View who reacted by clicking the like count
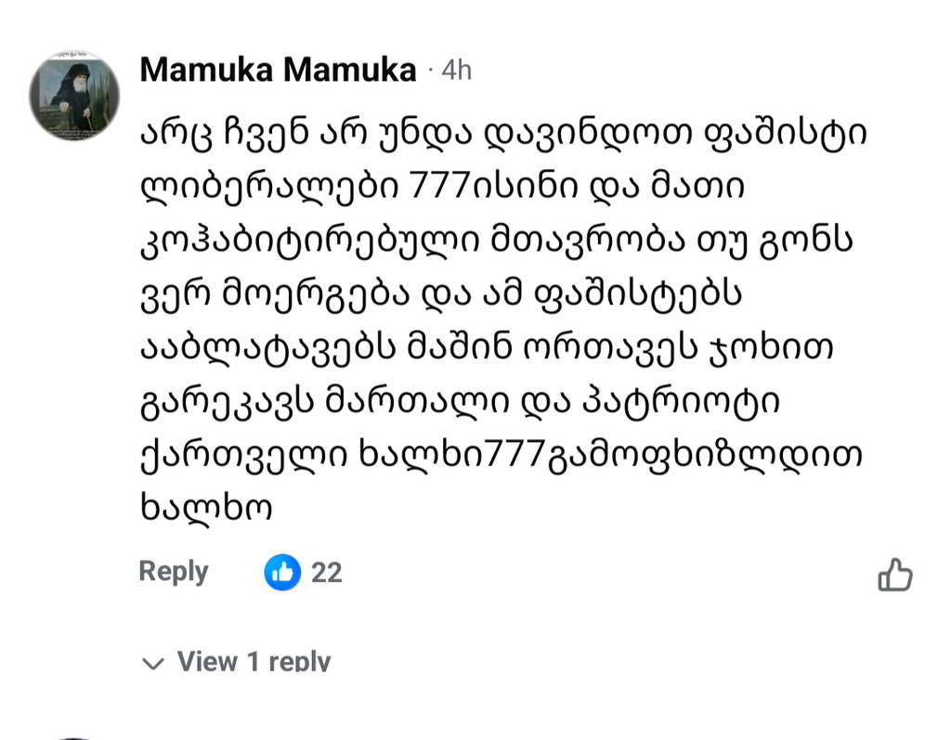This screenshot has height=740, width=951. click(x=327, y=573)
